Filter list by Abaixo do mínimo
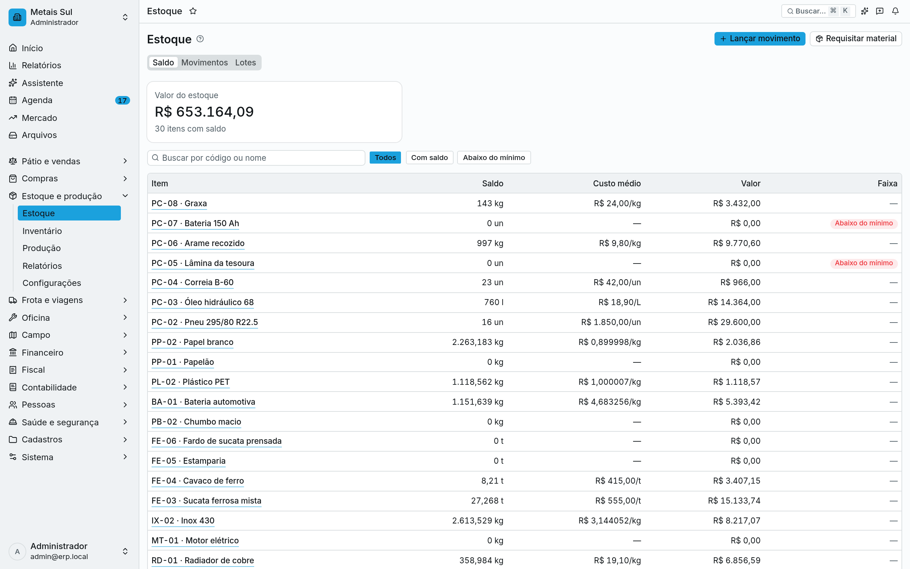 pyautogui.click(x=494, y=158)
